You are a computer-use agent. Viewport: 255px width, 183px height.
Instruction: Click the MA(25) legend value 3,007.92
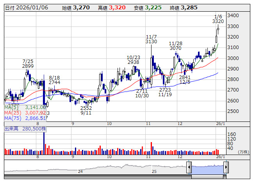[36, 113]
